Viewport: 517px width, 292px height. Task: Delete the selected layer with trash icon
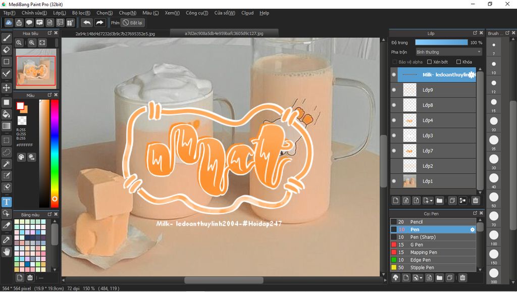coord(476,200)
